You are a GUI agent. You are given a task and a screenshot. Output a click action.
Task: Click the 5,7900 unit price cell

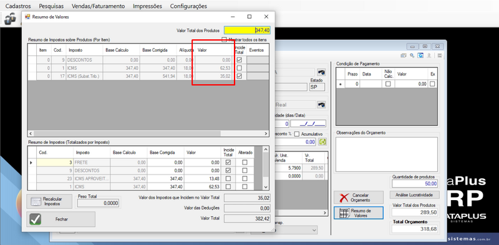288,168
